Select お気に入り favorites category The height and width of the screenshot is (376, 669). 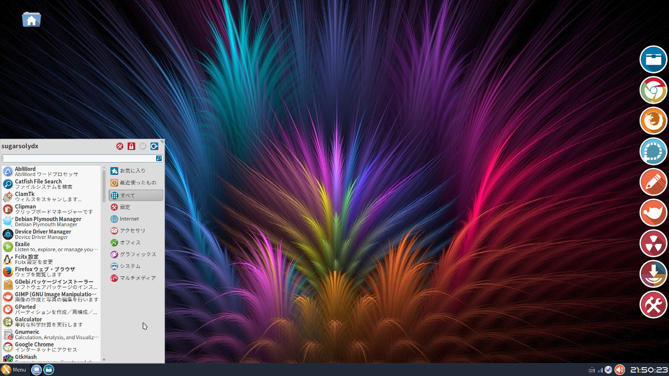pyautogui.click(x=136, y=170)
